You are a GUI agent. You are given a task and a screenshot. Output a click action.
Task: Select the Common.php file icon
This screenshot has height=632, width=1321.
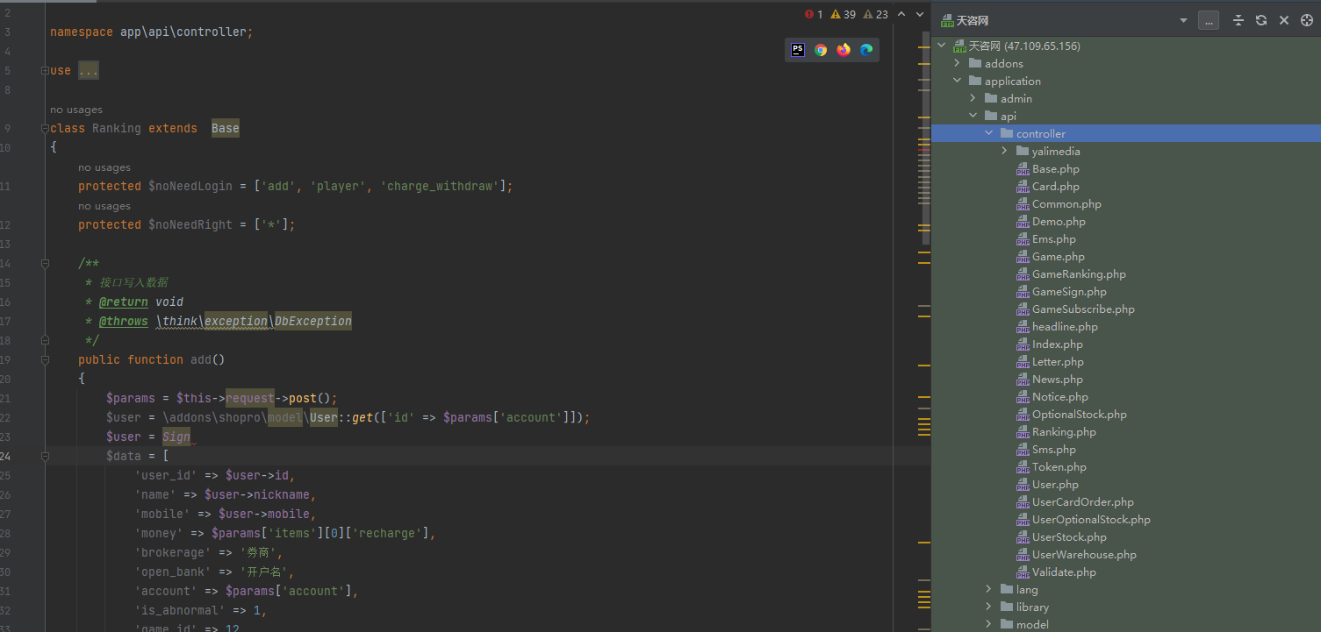click(x=1023, y=204)
